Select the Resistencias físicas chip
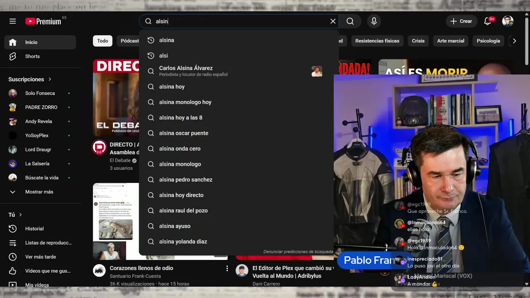The width and height of the screenshot is (530, 298). tap(377, 41)
